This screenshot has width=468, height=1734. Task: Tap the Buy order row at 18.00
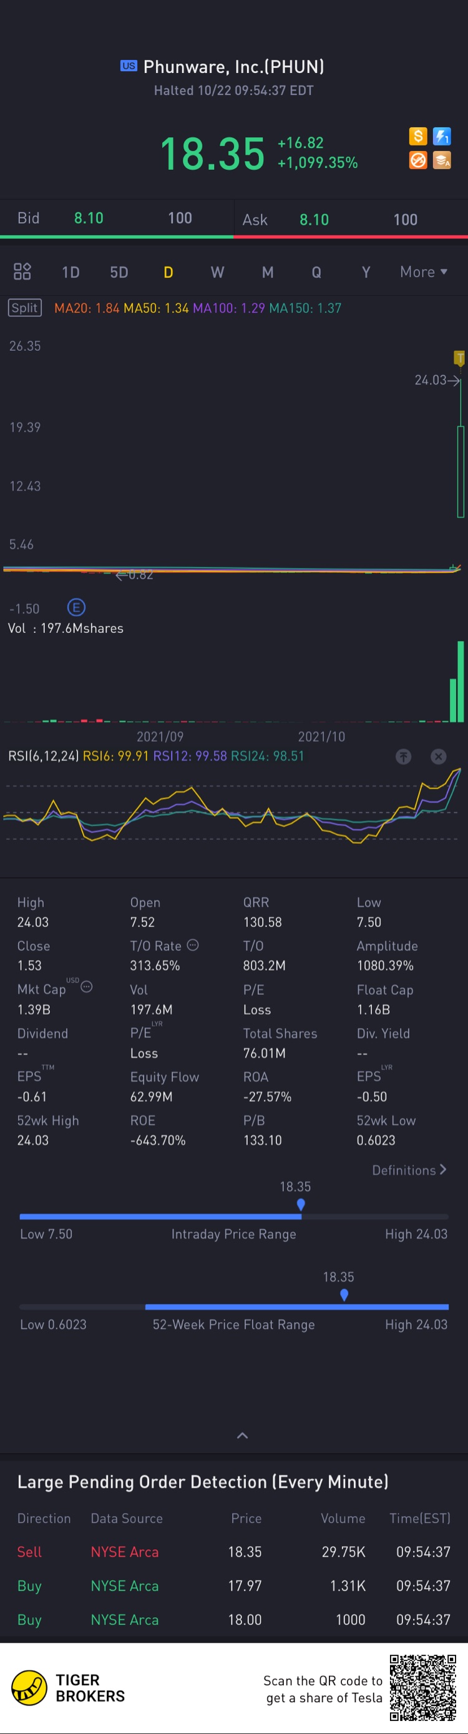233,1620
